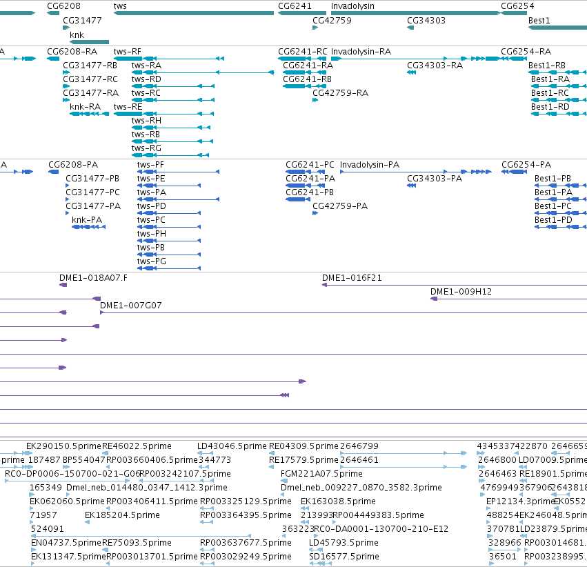
Task: Select the CG42759 gene label
Action: click(332, 21)
